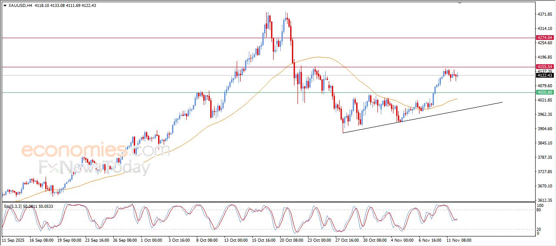Screen dimensions: 556x246
Task: Select the red 4155.54 price label
Action: pos(544,67)
